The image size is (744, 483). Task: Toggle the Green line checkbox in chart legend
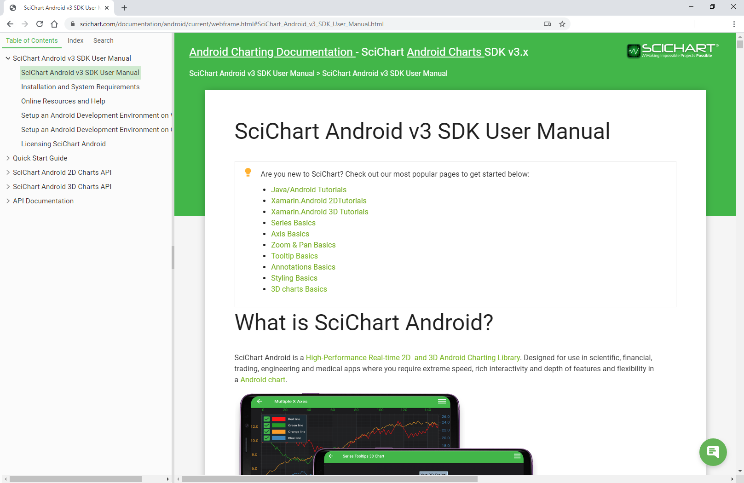(266, 425)
